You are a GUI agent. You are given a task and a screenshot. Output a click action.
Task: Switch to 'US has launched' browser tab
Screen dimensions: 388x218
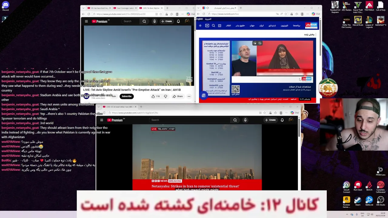click(x=99, y=8)
